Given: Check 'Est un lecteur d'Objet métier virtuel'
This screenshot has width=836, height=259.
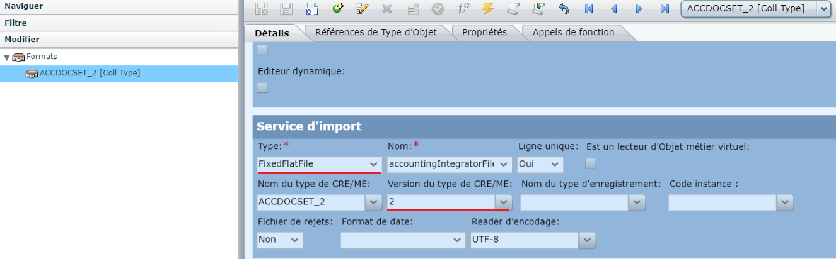Looking at the screenshot, I should pyautogui.click(x=591, y=164).
